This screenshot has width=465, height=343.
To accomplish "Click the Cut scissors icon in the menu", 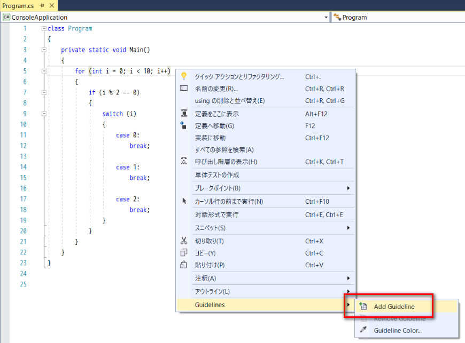I will (183, 241).
